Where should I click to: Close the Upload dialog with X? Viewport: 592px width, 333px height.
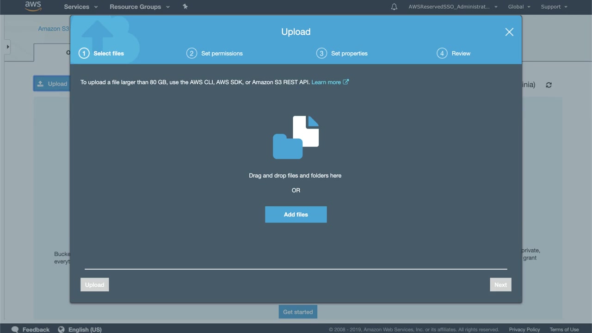(509, 32)
